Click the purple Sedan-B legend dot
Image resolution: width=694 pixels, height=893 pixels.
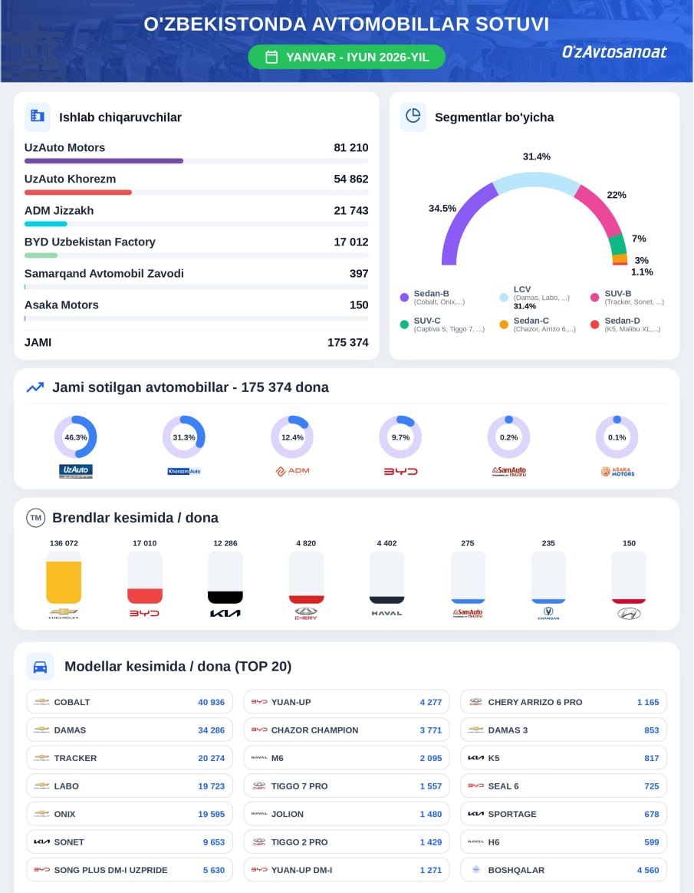click(404, 298)
